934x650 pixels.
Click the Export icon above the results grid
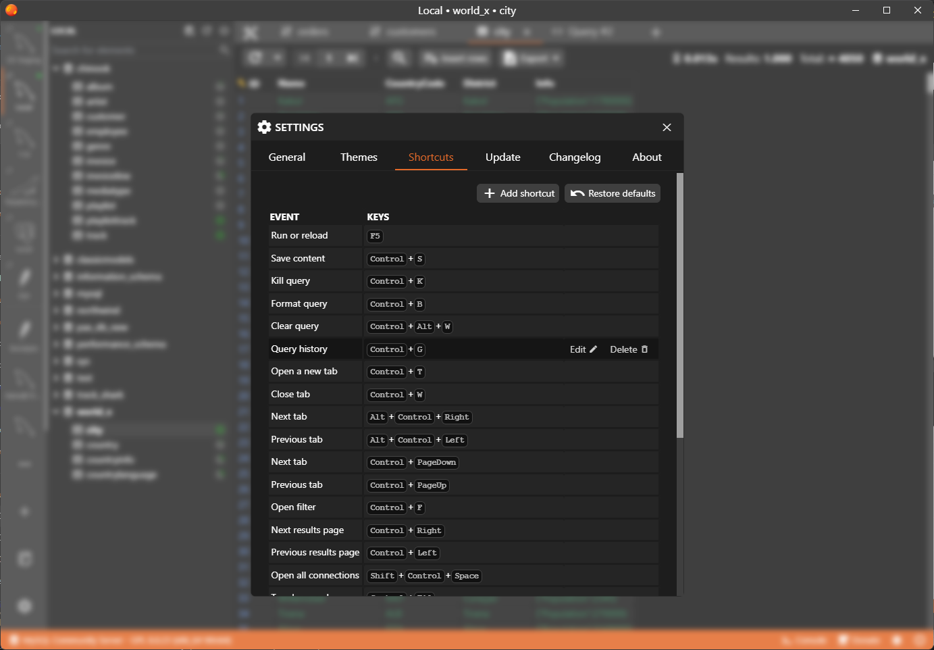coord(511,58)
